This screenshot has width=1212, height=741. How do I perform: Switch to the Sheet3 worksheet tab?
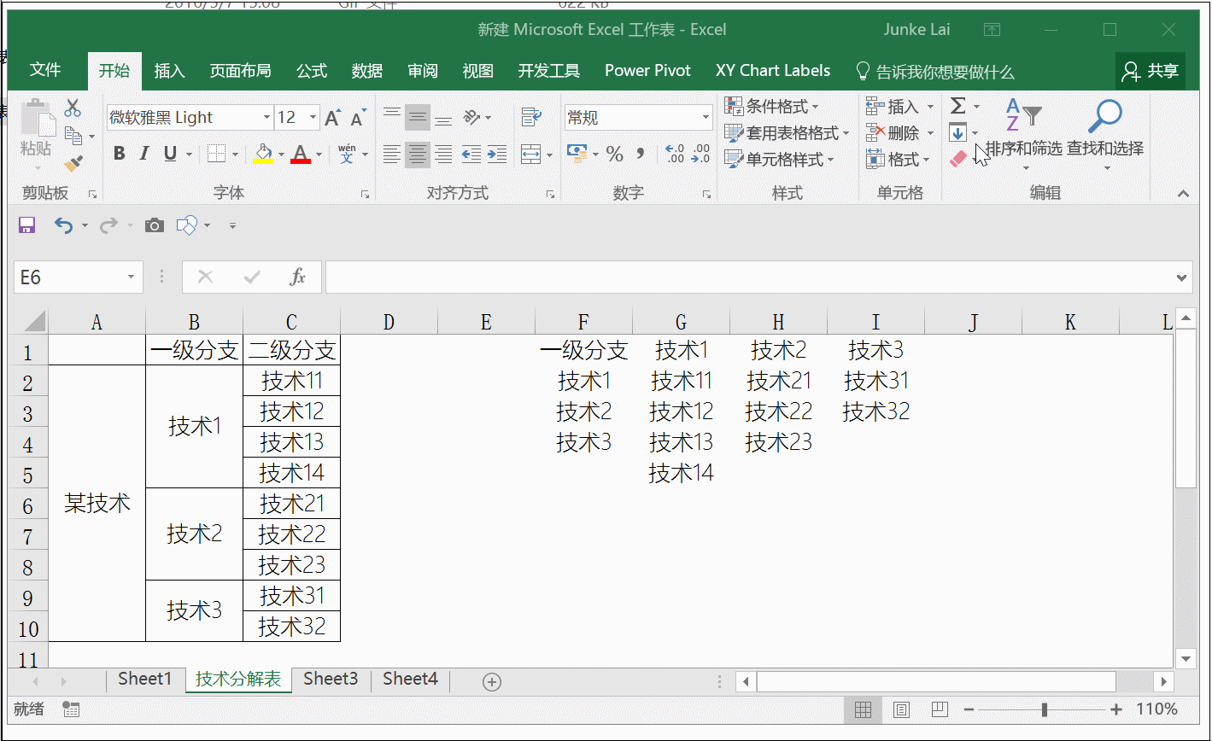pos(331,679)
